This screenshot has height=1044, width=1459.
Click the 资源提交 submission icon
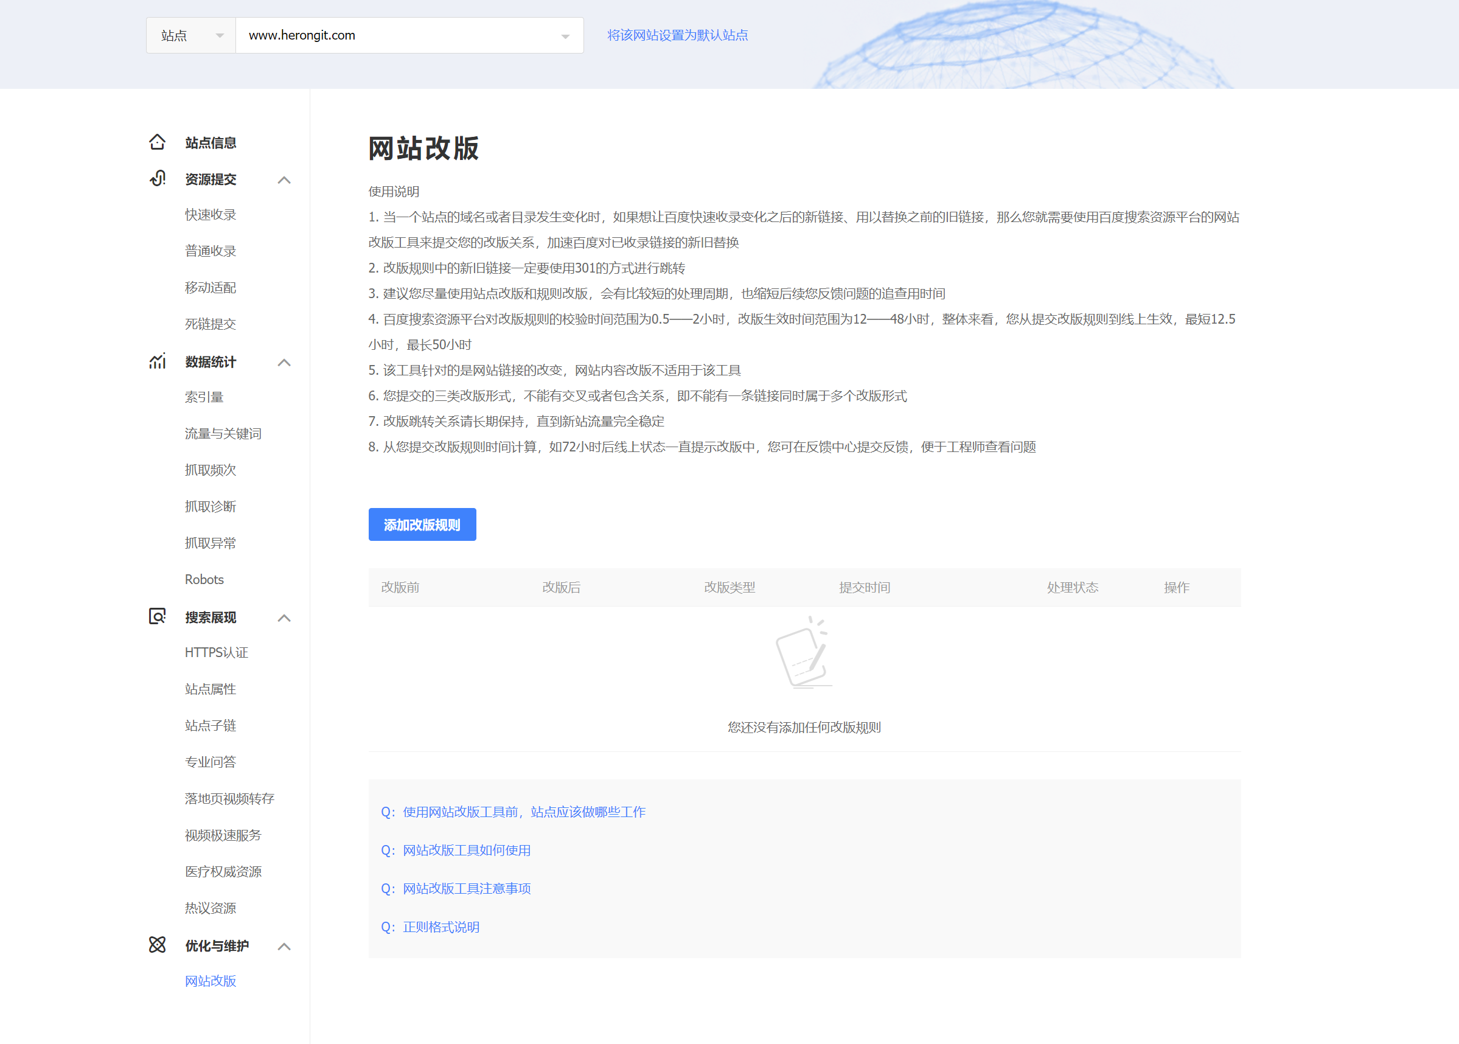157,178
